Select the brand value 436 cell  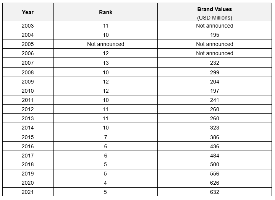coord(215,146)
